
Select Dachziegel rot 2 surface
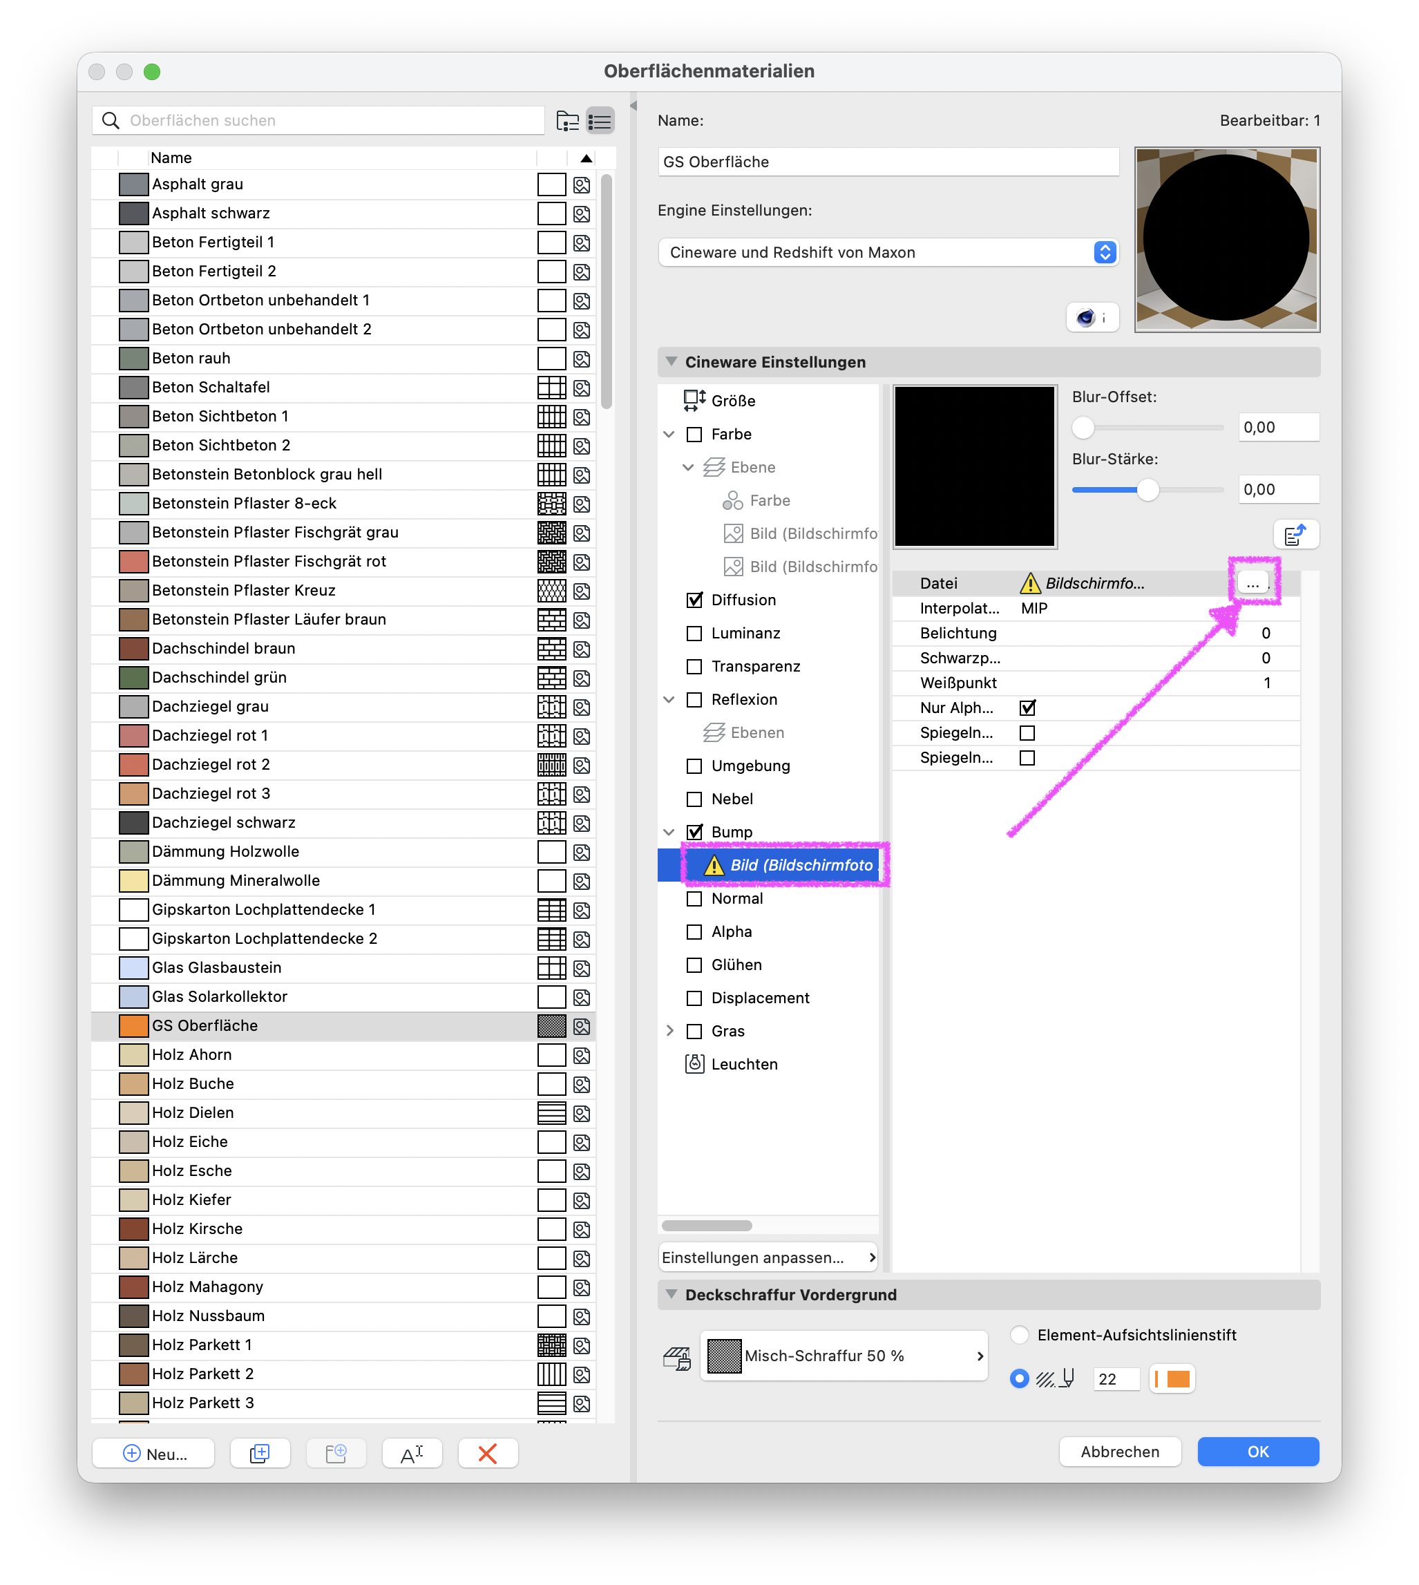[343, 765]
